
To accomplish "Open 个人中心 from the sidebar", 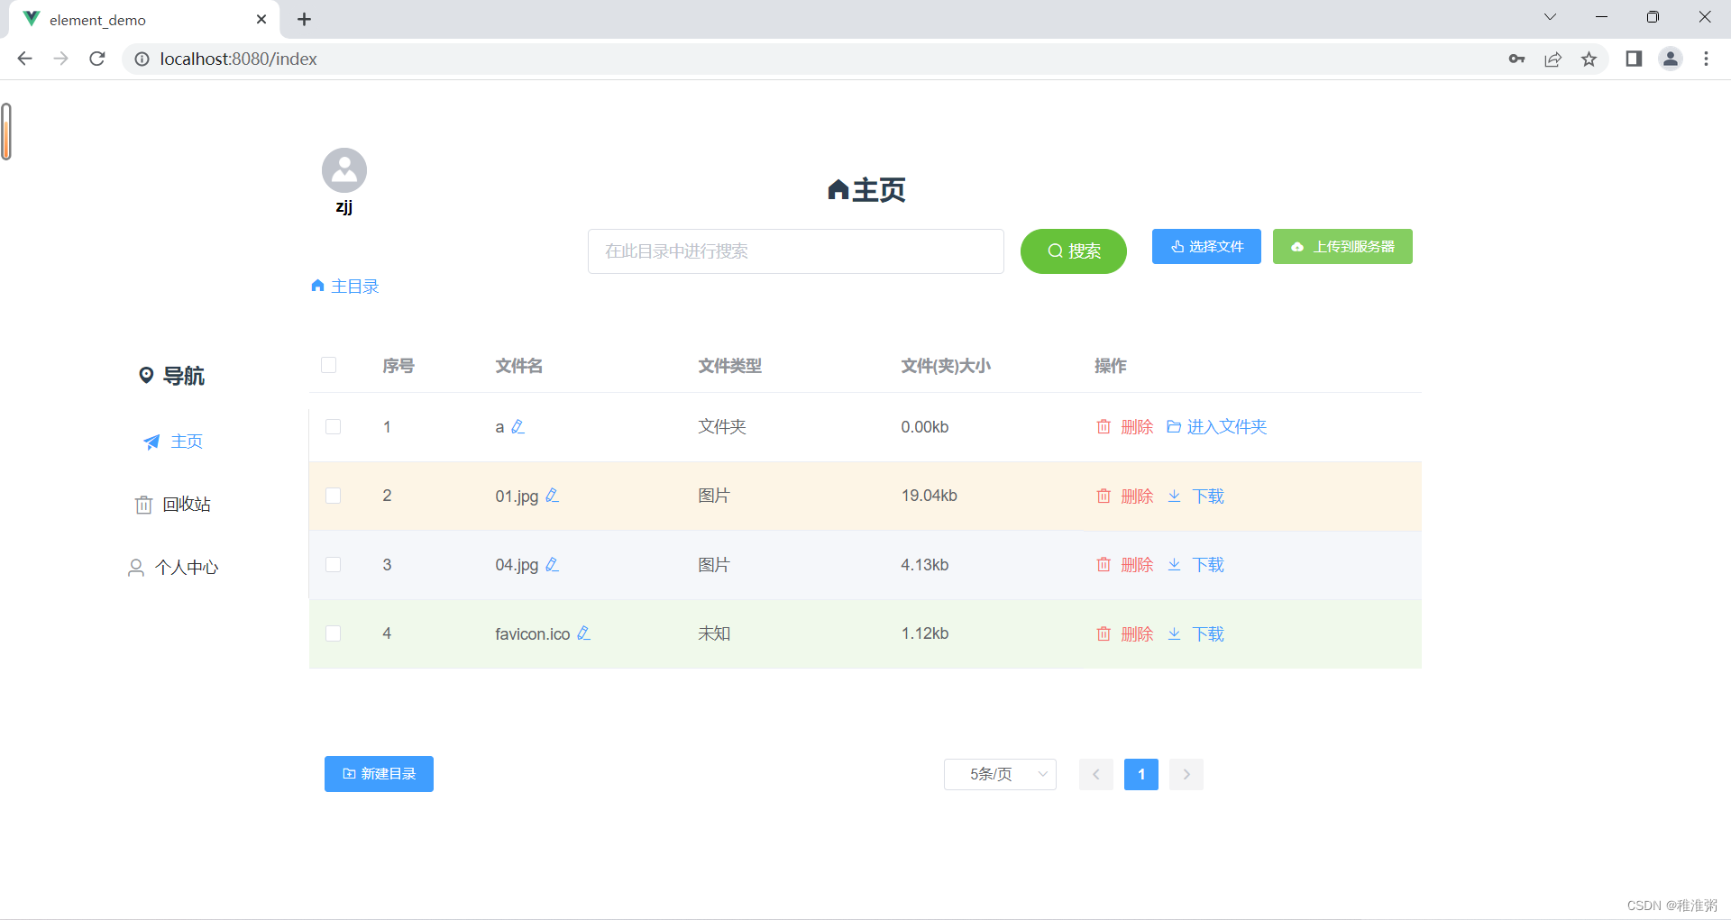I will pyautogui.click(x=187, y=567).
